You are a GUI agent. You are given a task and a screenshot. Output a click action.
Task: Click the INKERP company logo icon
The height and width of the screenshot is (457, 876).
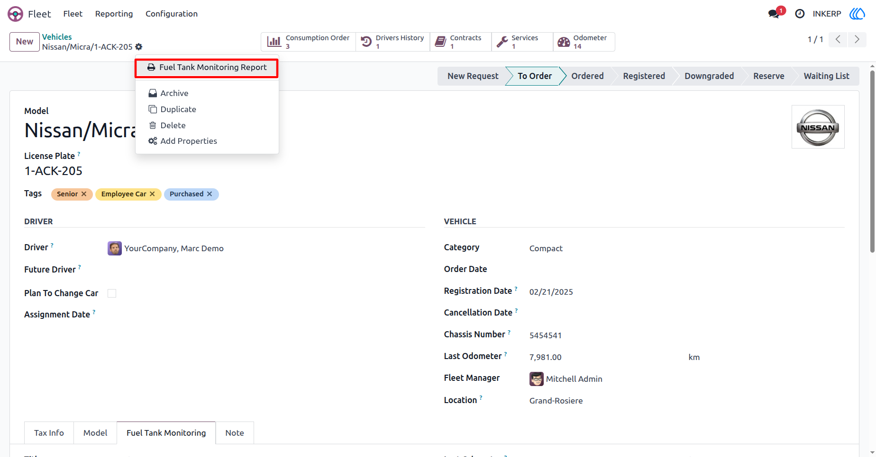pos(857,14)
